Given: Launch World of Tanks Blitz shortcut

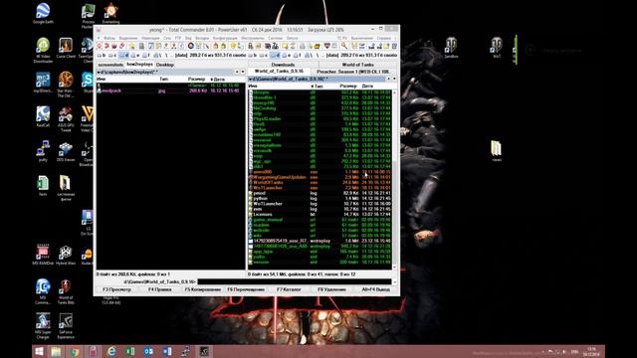Looking at the screenshot, I should point(66,291).
